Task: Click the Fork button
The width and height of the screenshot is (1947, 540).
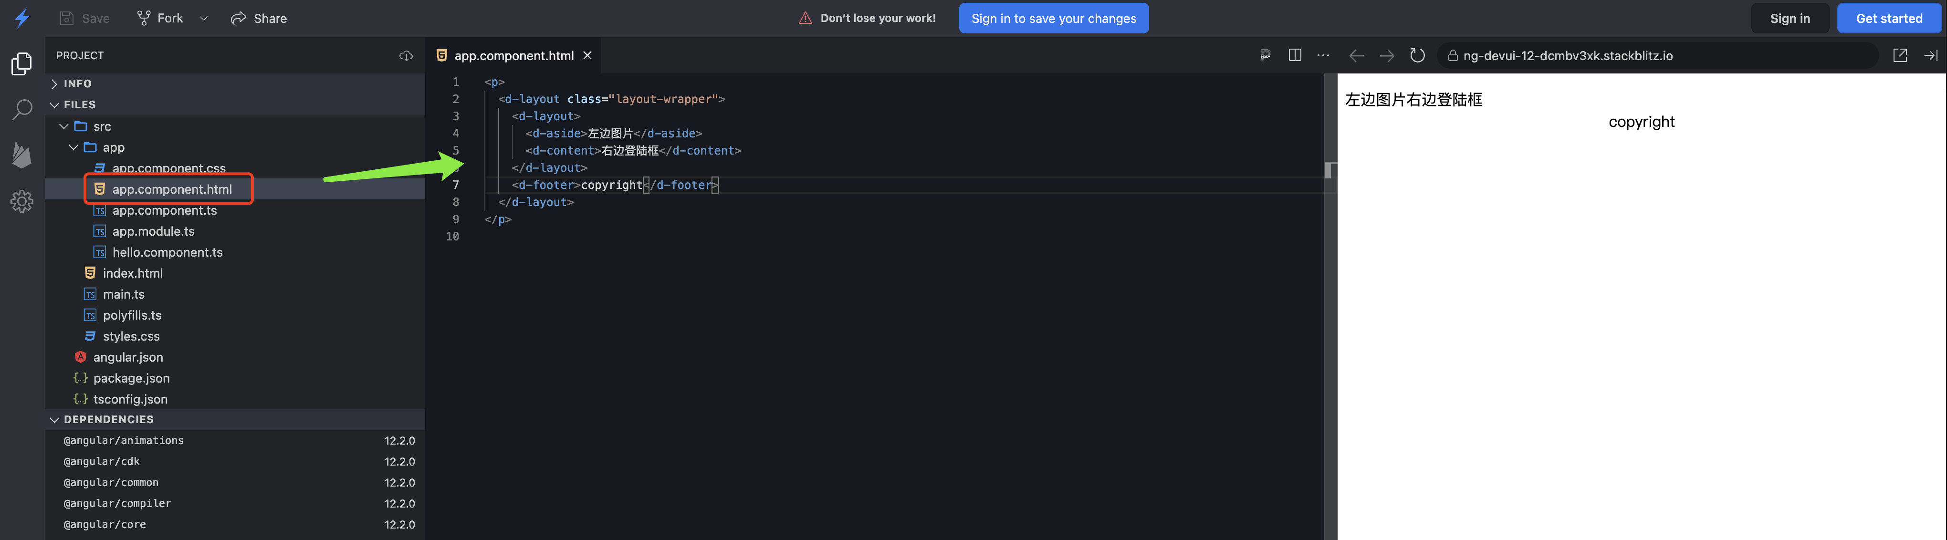Action: pos(160,18)
